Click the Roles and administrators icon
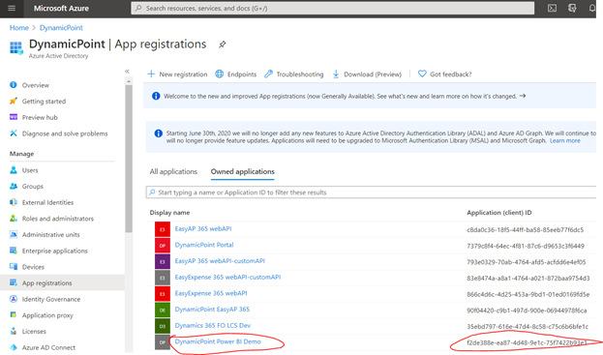 pos(14,219)
